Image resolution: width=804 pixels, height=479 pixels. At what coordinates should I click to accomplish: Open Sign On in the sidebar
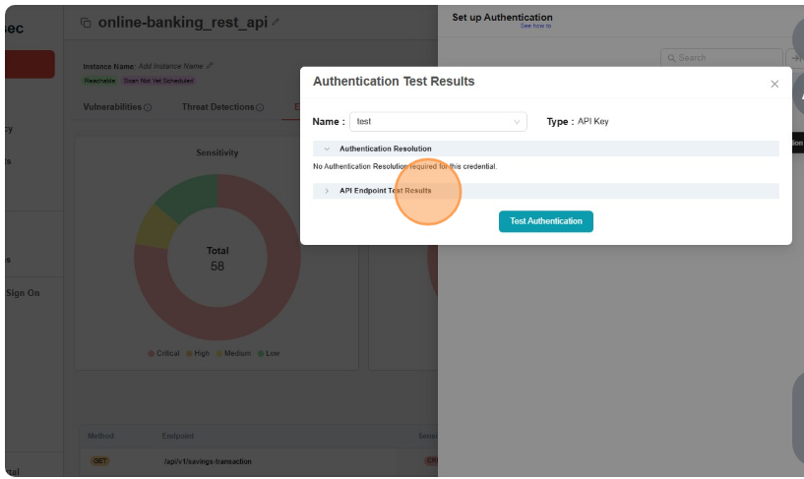coord(23,293)
